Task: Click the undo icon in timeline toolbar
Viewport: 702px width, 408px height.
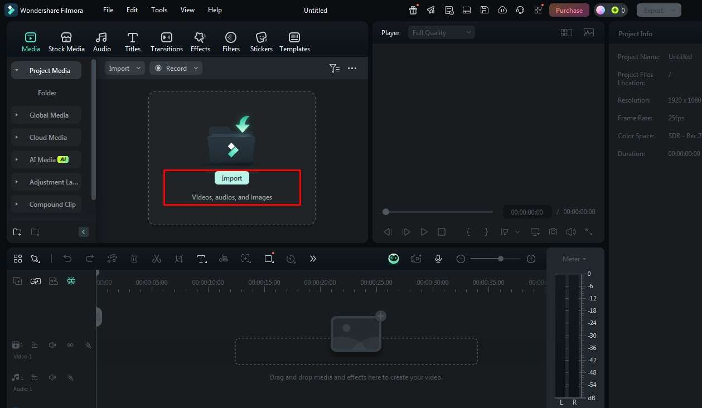Action: pos(67,259)
